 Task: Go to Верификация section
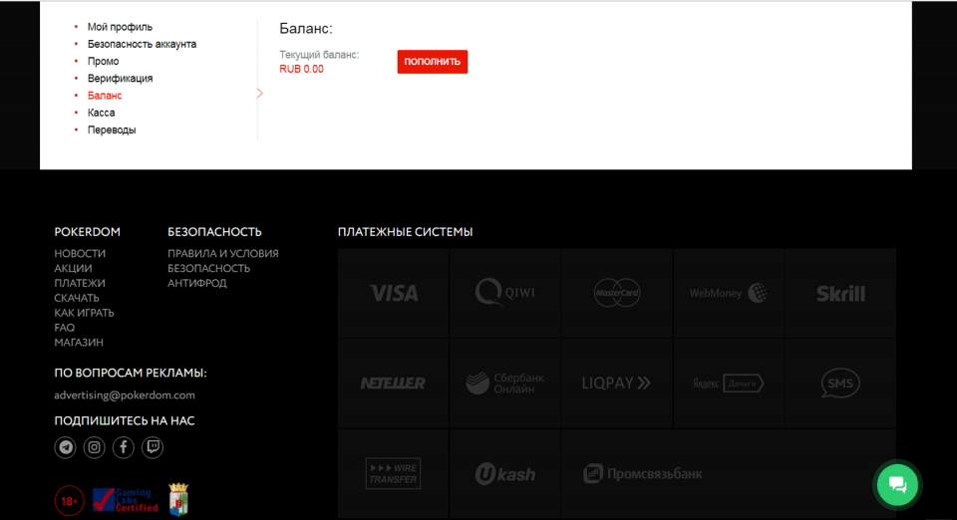[x=120, y=78]
